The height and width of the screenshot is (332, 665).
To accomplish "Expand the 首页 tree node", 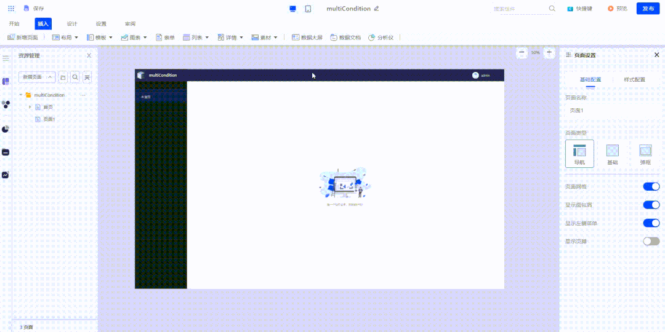I will pos(30,107).
